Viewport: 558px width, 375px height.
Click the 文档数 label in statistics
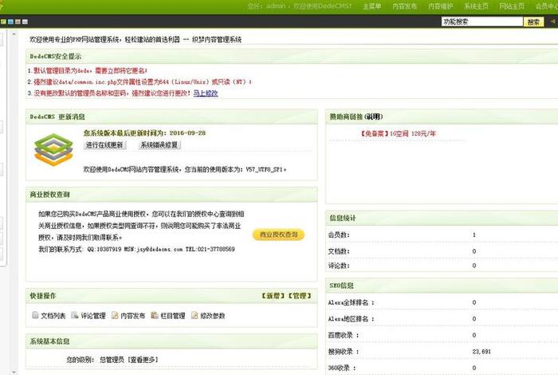click(x=339, y=251)
